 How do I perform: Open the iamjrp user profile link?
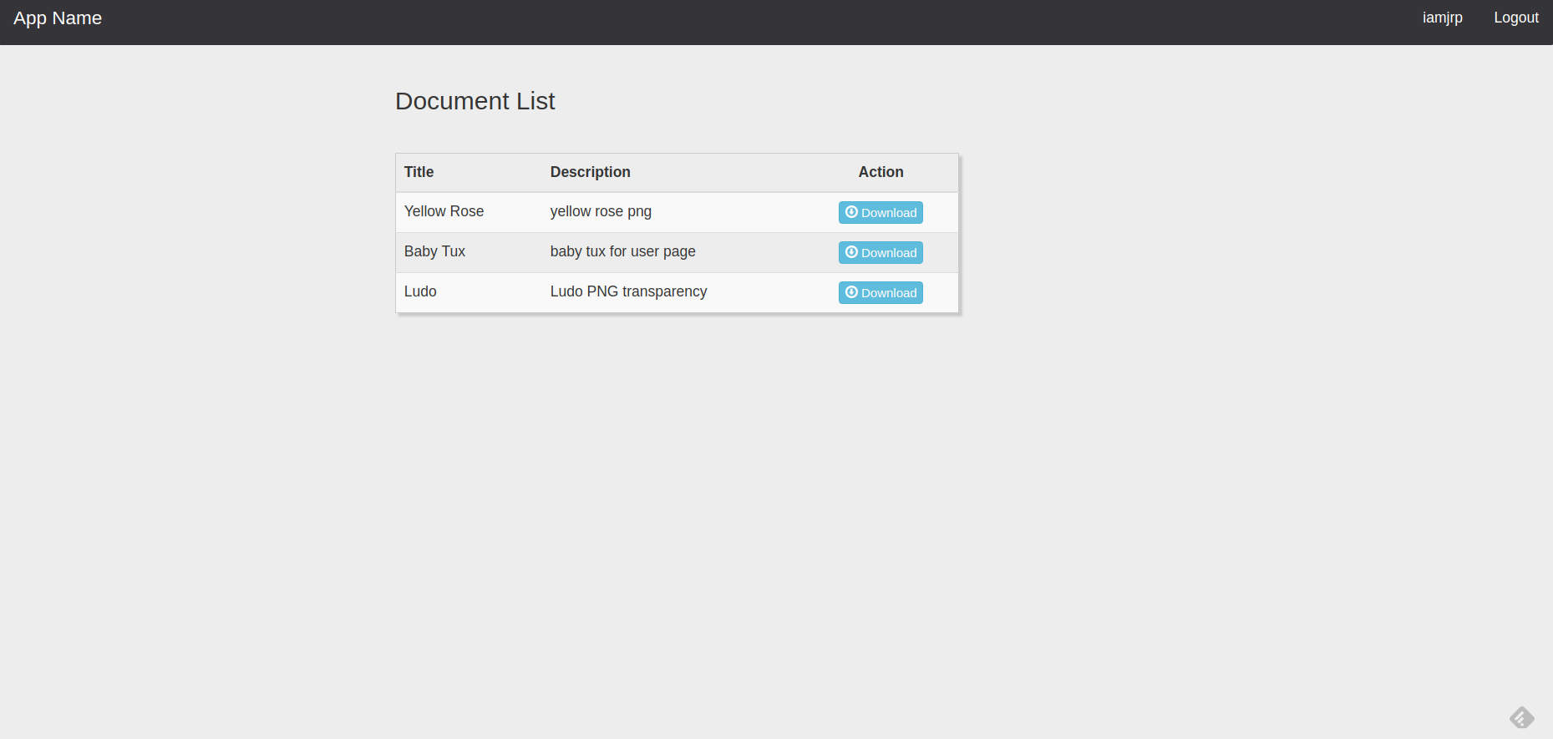tap(1443, 18)
